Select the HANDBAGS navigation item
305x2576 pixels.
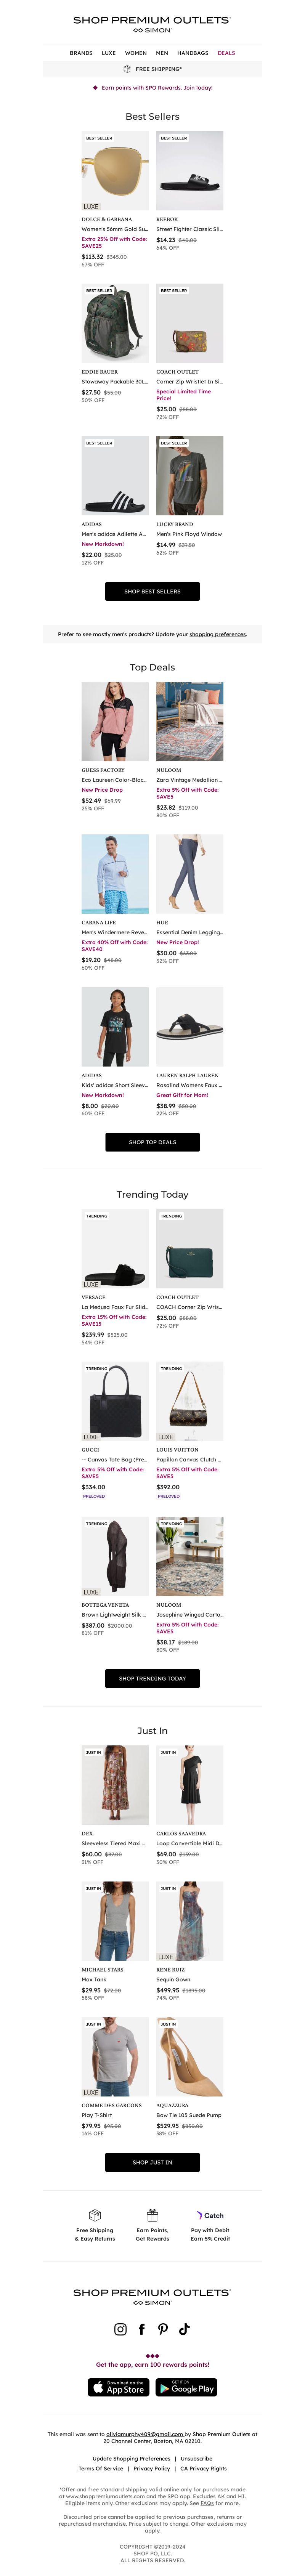click(193, 53)
